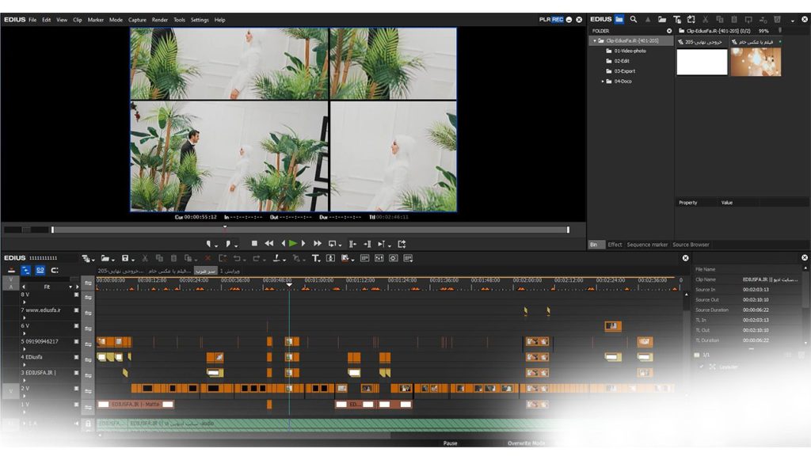Click the green Play button

pos(293,243)
